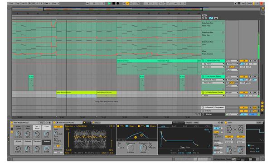Open the Wavetable MIDI tab
The width and height of the screenshot is (272, 163).
[196, 123]
